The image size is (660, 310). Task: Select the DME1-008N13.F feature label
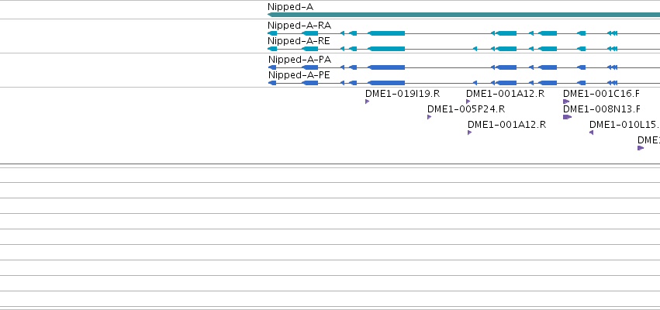[x=602, y=109]
